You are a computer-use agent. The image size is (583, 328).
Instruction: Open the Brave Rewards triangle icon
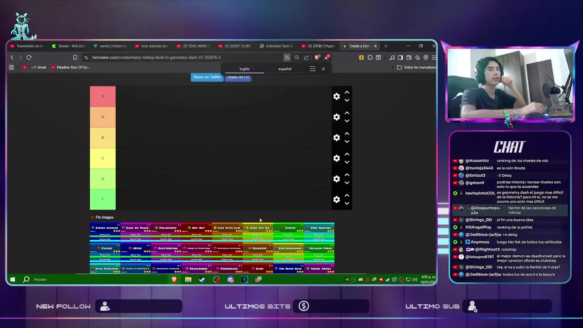tap(327, 57)
